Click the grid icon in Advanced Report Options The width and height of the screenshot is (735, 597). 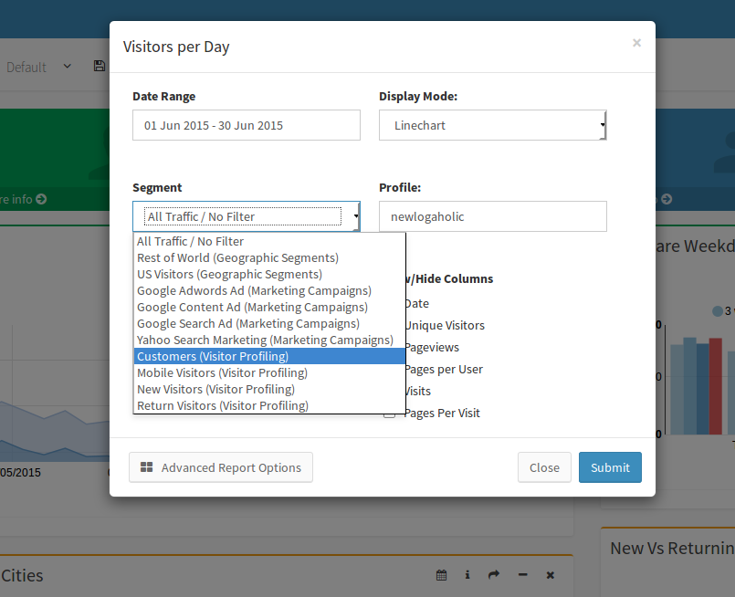pos(146,467)
